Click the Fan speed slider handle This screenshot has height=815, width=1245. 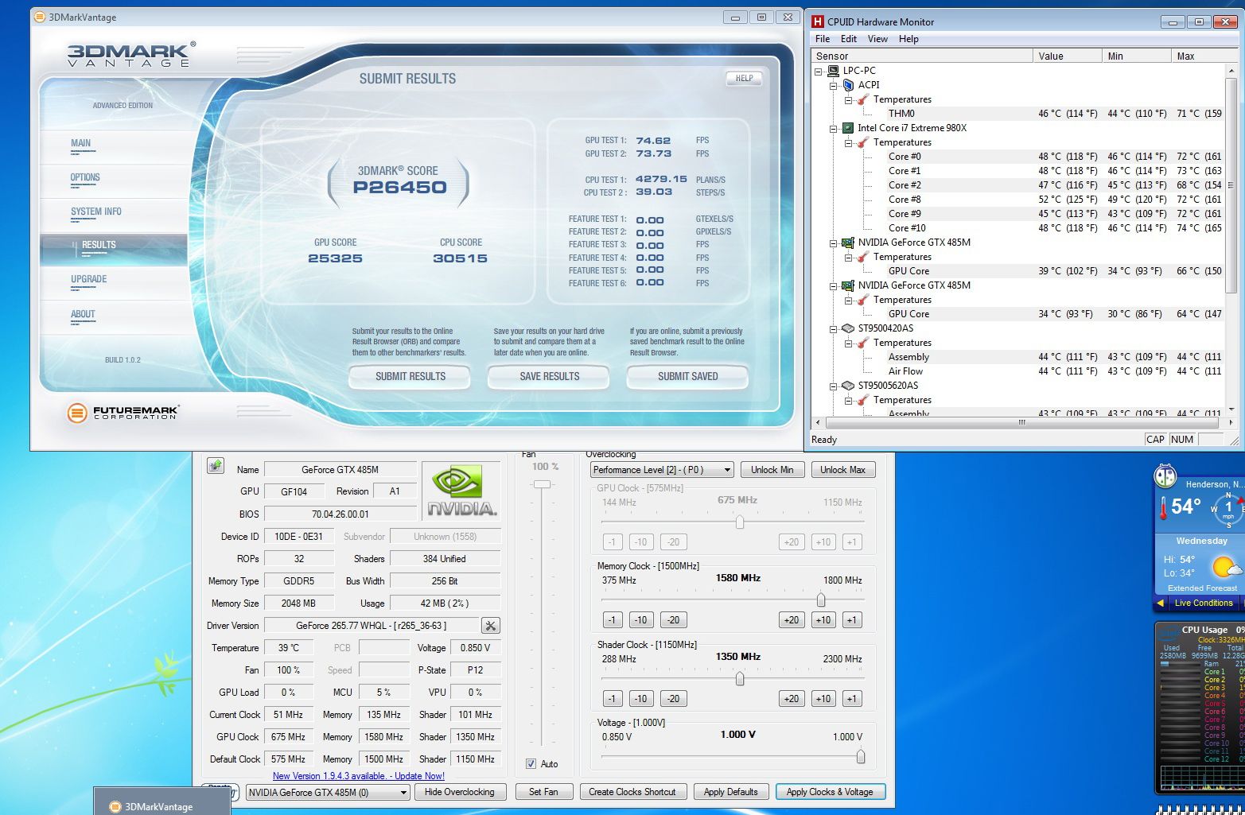coord(542,484)
